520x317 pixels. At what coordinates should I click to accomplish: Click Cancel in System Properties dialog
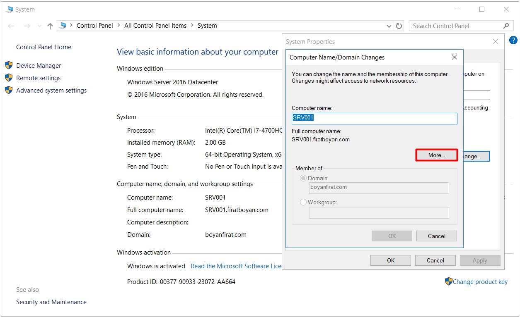click(x=435, y=260)
